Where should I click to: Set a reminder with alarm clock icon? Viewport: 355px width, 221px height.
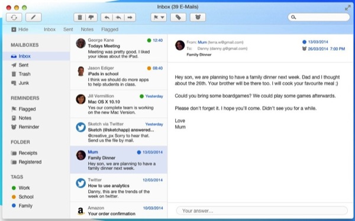(198, 17)
